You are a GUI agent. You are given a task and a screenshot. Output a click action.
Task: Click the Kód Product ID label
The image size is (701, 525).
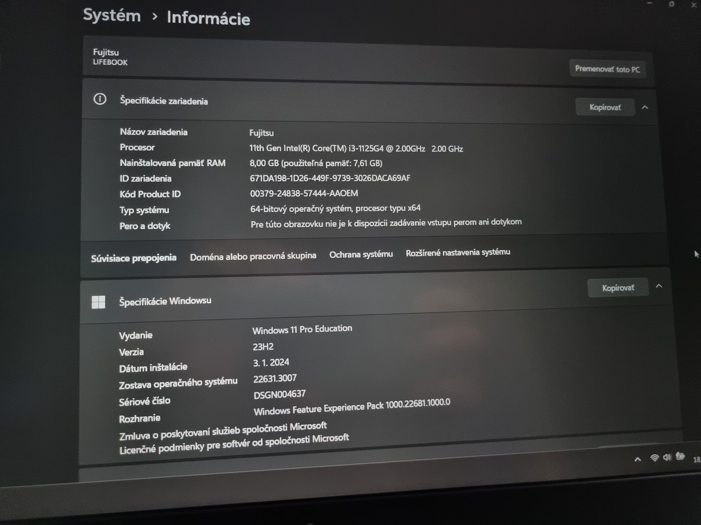150,194
